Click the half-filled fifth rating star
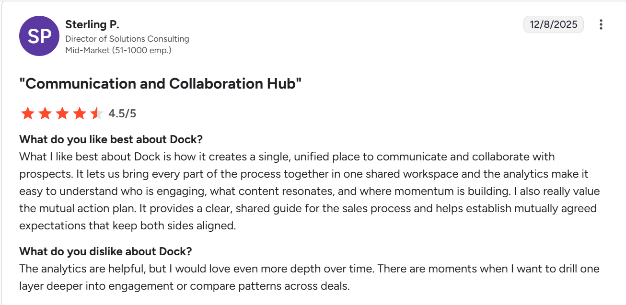 pyautogui.click(x=96, y=113)
